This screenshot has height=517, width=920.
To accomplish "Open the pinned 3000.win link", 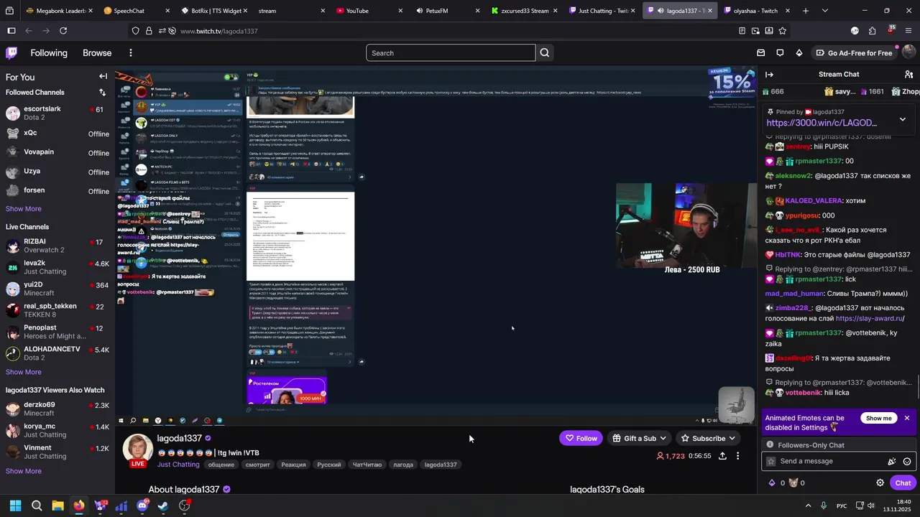I will 822,123.
